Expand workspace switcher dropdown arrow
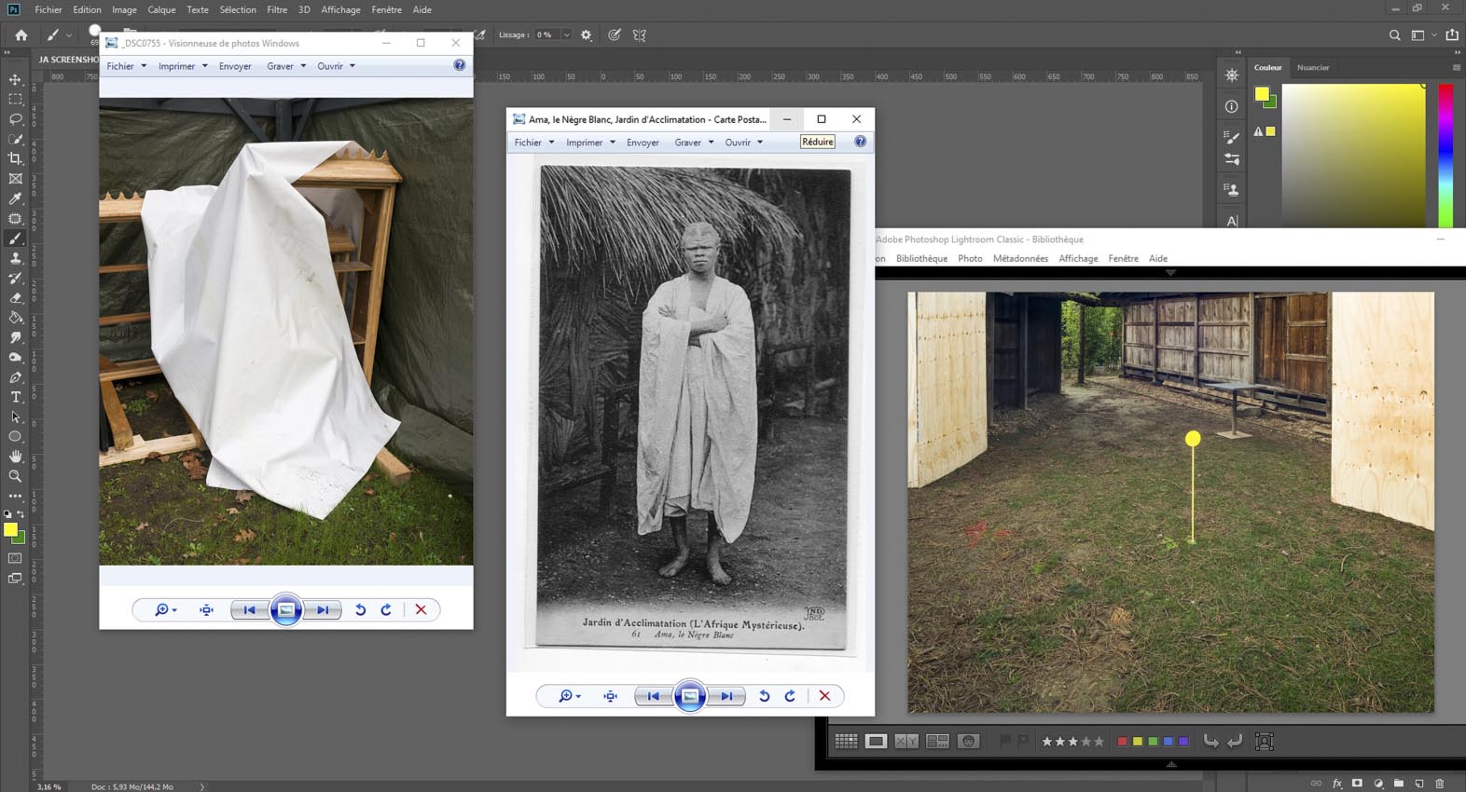The height and width of the screenshot is (792, 1466). click(1434, 35)
